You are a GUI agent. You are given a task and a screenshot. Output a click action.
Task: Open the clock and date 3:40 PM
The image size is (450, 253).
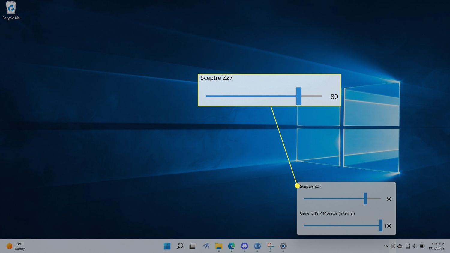click(x=436, y=246)
